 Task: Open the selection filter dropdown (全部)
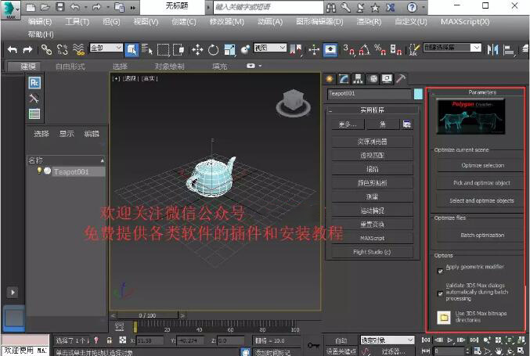106,49
